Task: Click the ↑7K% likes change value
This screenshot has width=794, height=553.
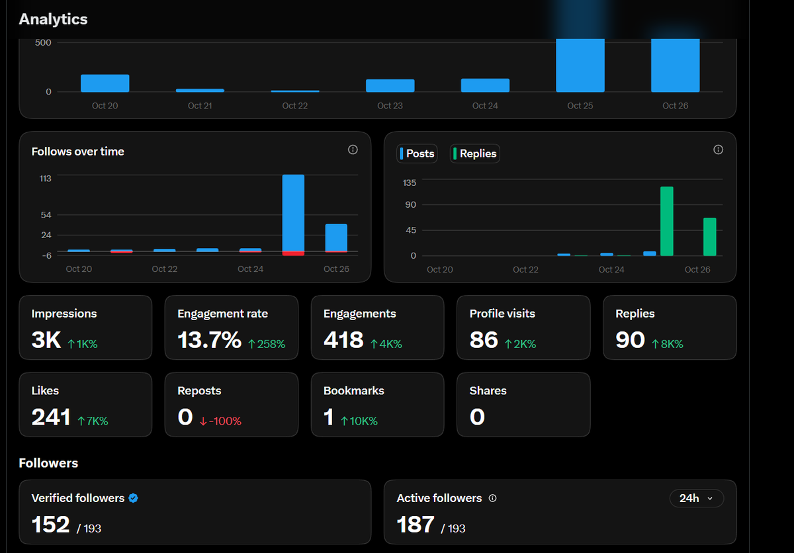Action: click(x=93, y=421)
